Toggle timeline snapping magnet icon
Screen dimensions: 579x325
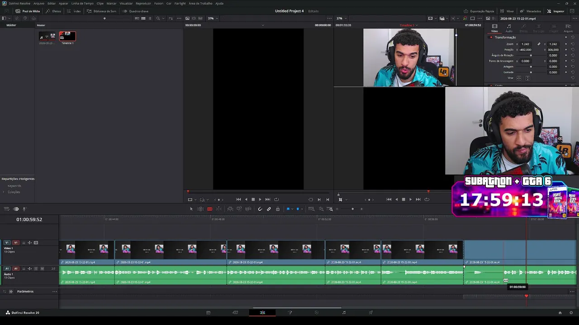point(260,209)
